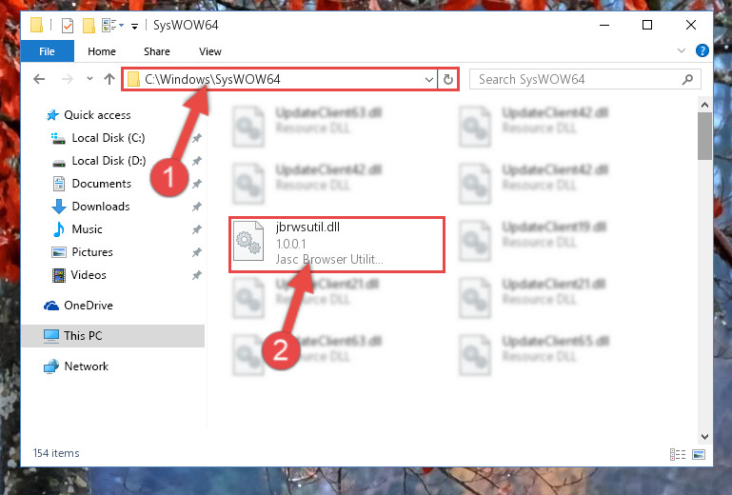732x495 pixels.
Task: Switch to the View ribbon tab
Action: pos(210,51)
